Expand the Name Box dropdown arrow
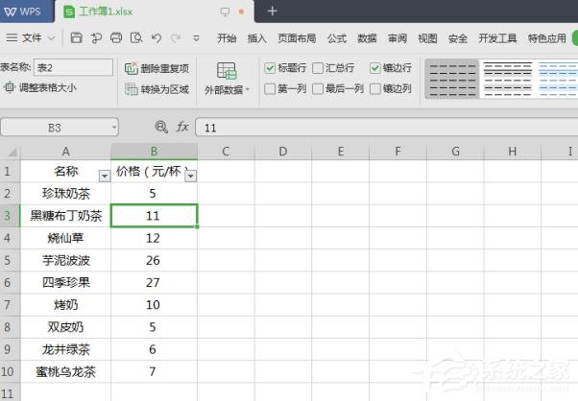578x401 pixels. [113, 127]
